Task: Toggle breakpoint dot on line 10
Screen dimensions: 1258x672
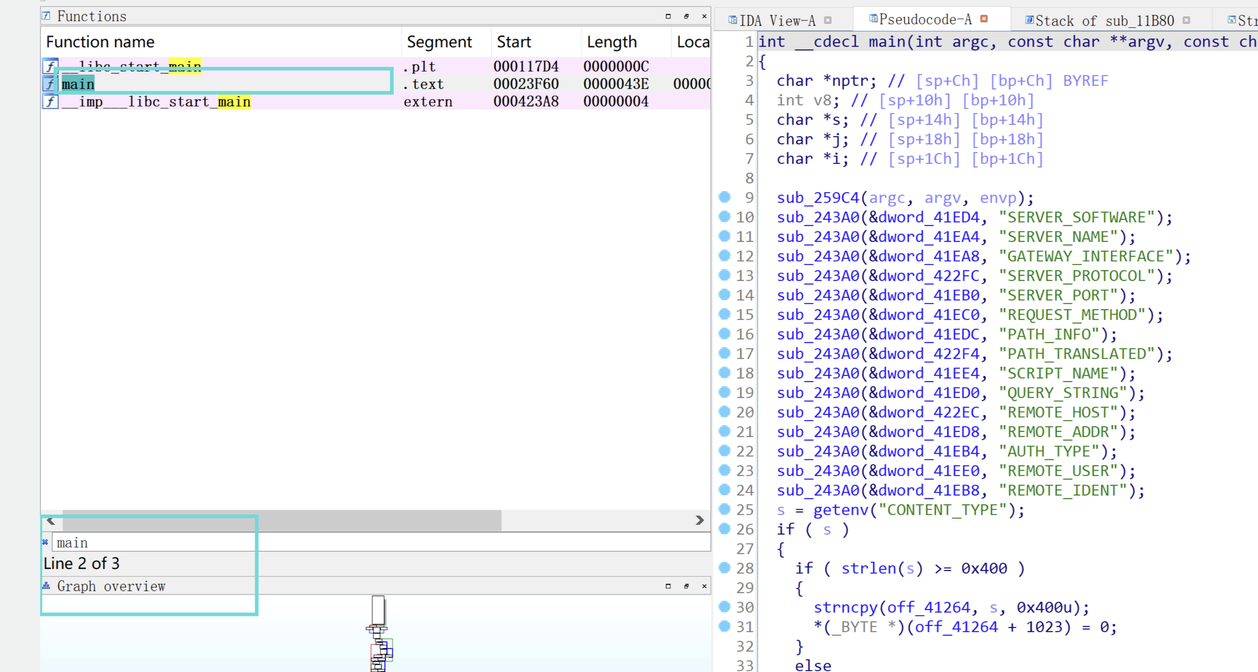Action: click(725, 216)
